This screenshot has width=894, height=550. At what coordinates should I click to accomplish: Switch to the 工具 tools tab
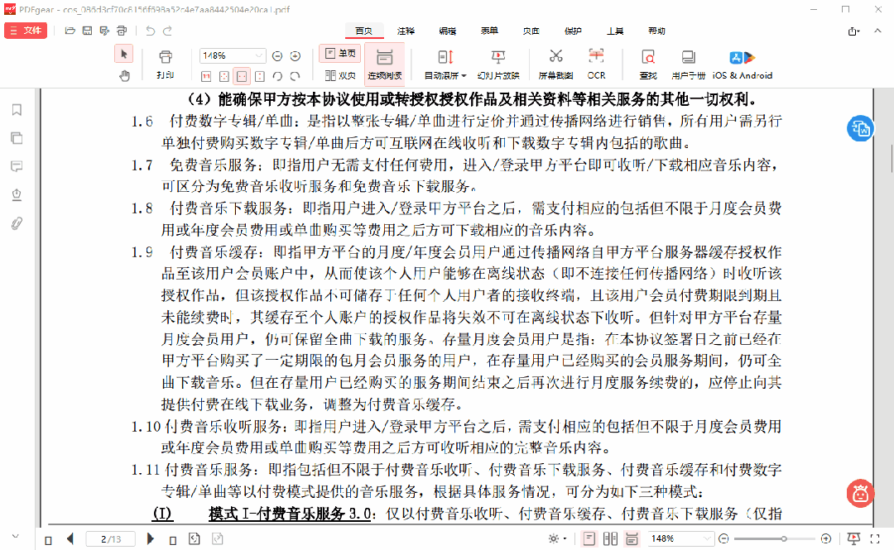(x=615, y=31)
